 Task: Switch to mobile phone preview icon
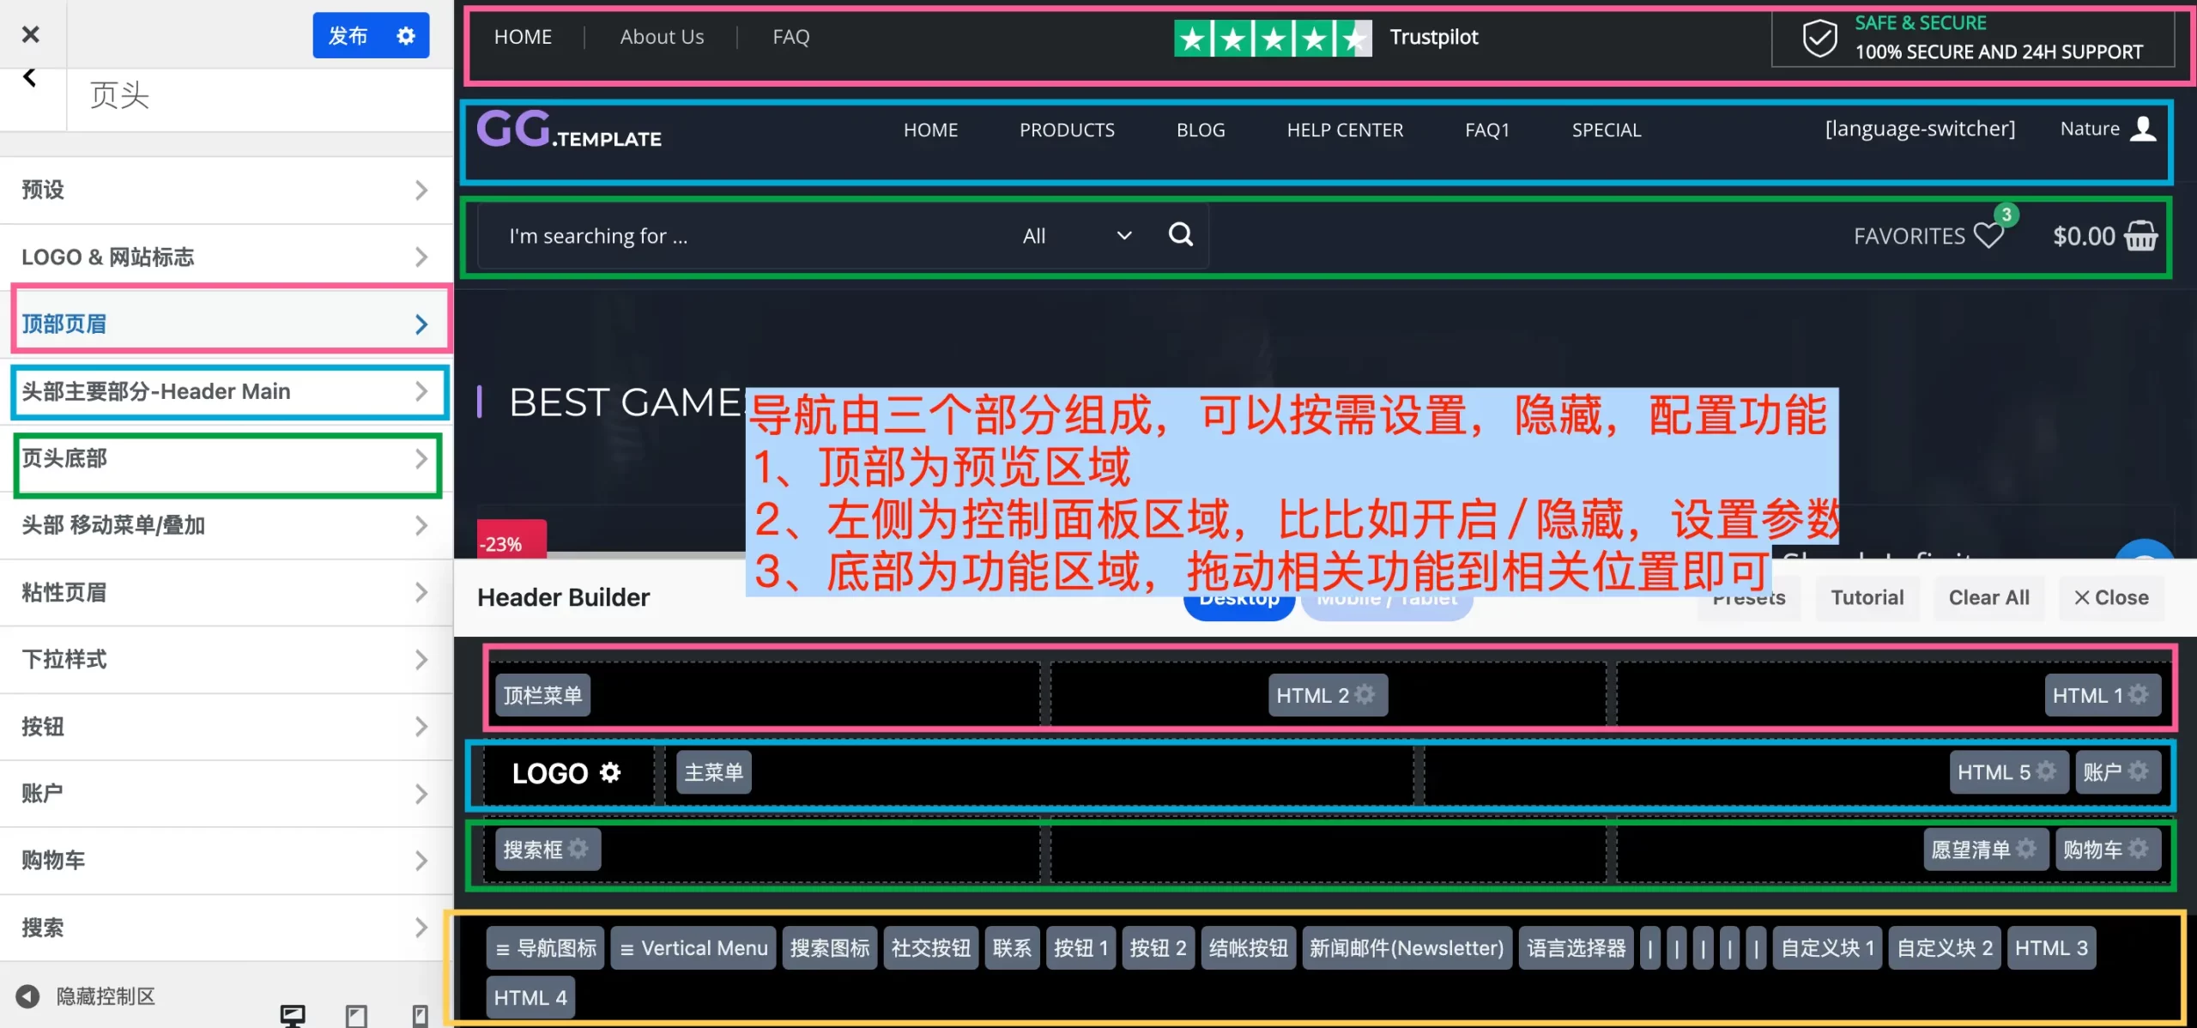coord(420,1016)
